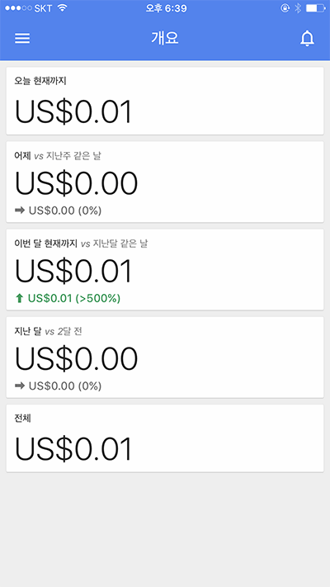Viewport: 330px width, 587px height.
Task: Tap the 오후 6:39 clock in status bar
Action: pyautogui.click(x=166, y=8)
